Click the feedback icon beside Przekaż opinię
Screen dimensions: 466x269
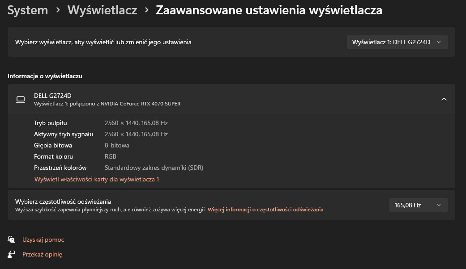11,254
